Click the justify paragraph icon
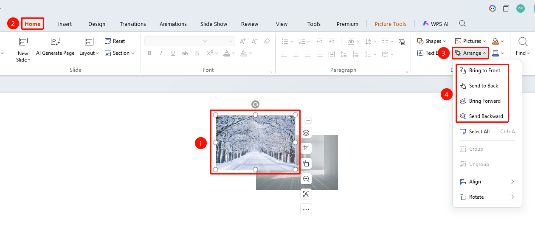535x228 pixels. [320, 54]
